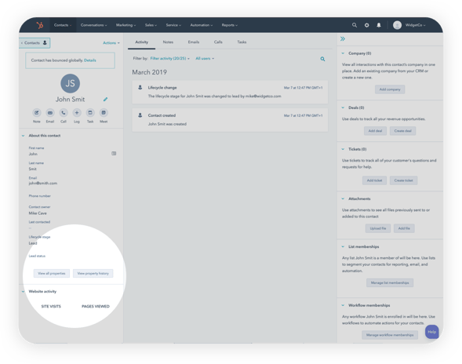The height and width of the screenshot is (364, 462).
Task: Click the user avatar picture
Action: [397, 25]
